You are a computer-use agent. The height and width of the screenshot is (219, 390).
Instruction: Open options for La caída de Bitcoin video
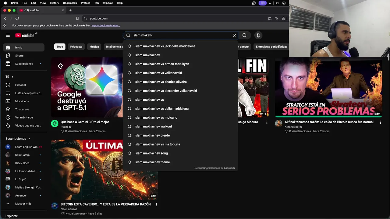380,122
